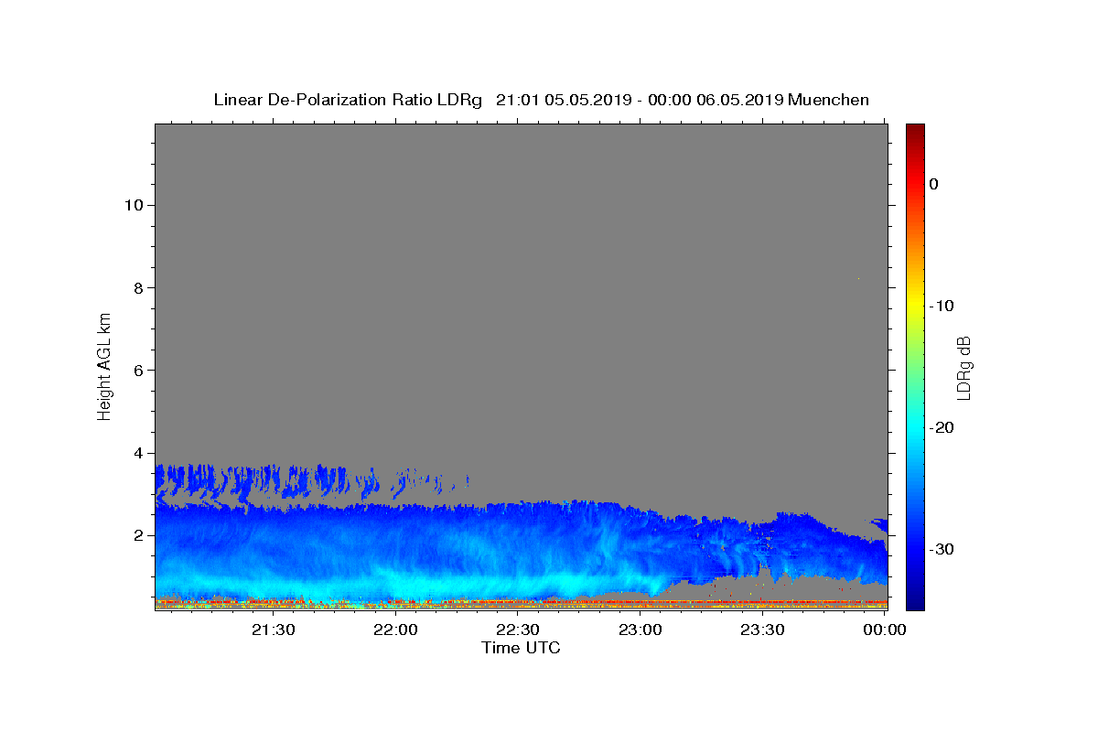Click the colorbar value -10
The width and height of the screenshot is (1098, 732).
[942, 306]
